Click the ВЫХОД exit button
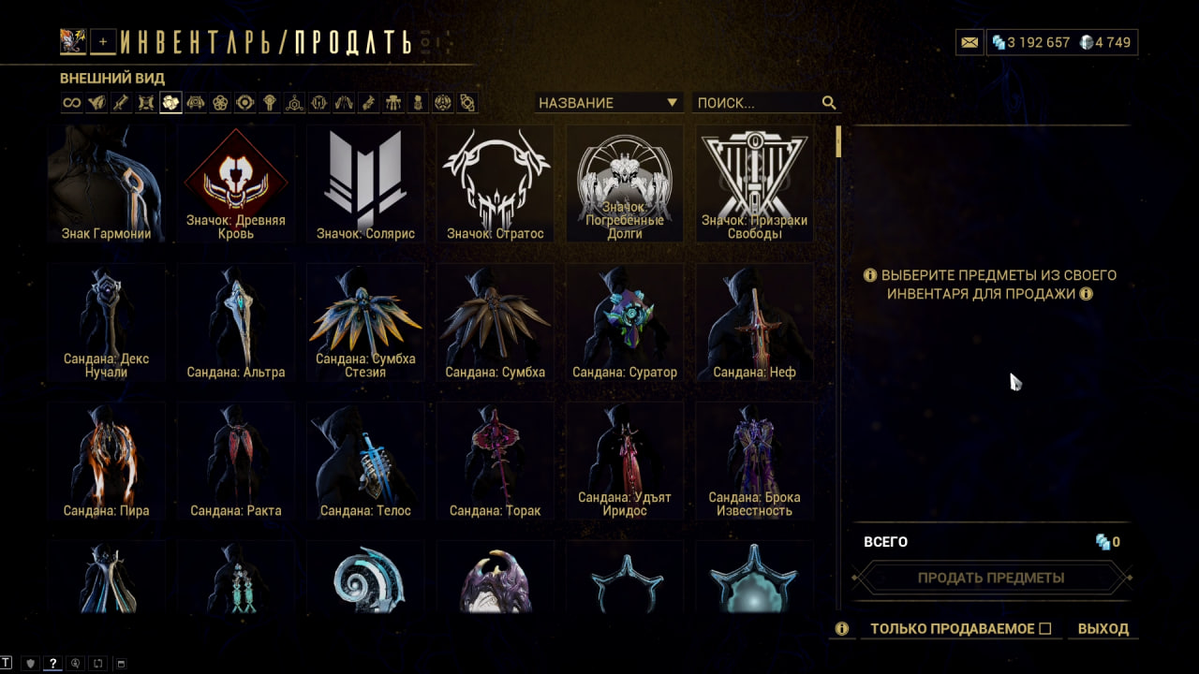Image resolution: width=1199 pixels, height=674 pixels. pyautogui.click(x=1103, y=629)
